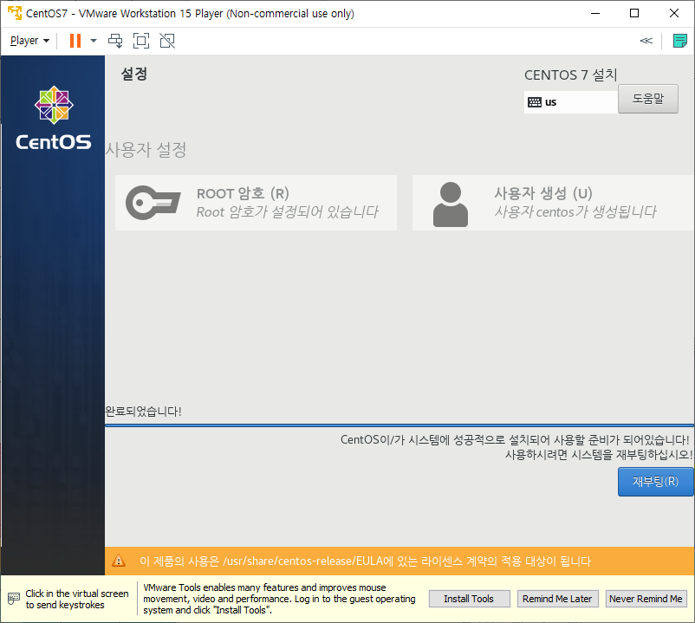Click the keyboard hint icon in status bar
Image resolution: width=695 pixels, height=623 pixels.
tap(14, 599)
